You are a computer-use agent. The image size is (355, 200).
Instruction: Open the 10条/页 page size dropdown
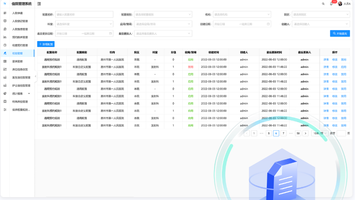click(320, 133)
